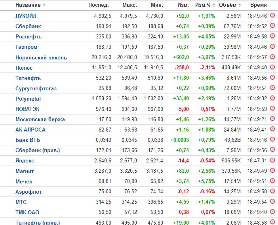Click the clock icon in Норильский никель row

[x=272, y=57]
